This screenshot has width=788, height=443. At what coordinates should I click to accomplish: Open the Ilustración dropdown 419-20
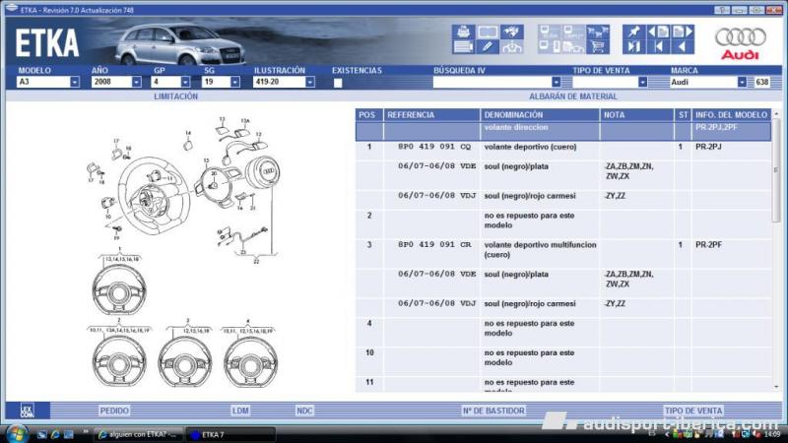pos(310,82)
